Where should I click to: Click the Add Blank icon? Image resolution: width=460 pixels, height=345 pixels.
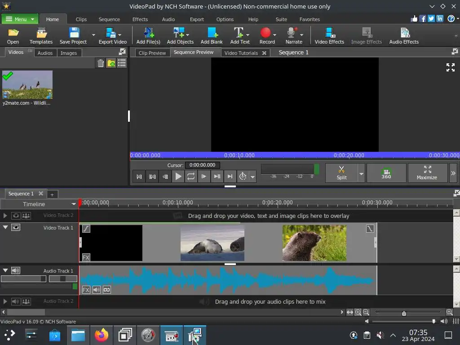212,36
